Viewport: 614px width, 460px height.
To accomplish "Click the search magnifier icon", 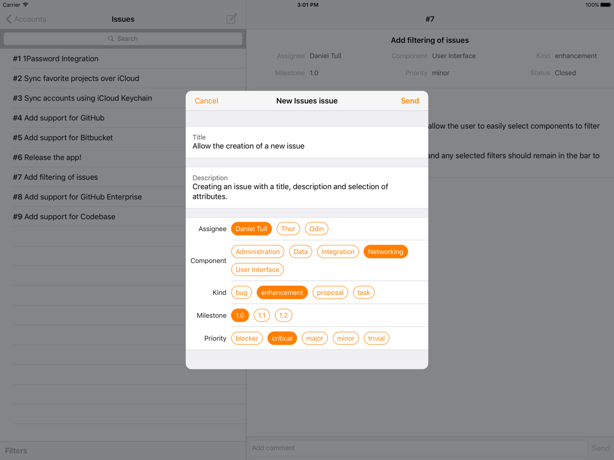I will click(x=111, y=39).
